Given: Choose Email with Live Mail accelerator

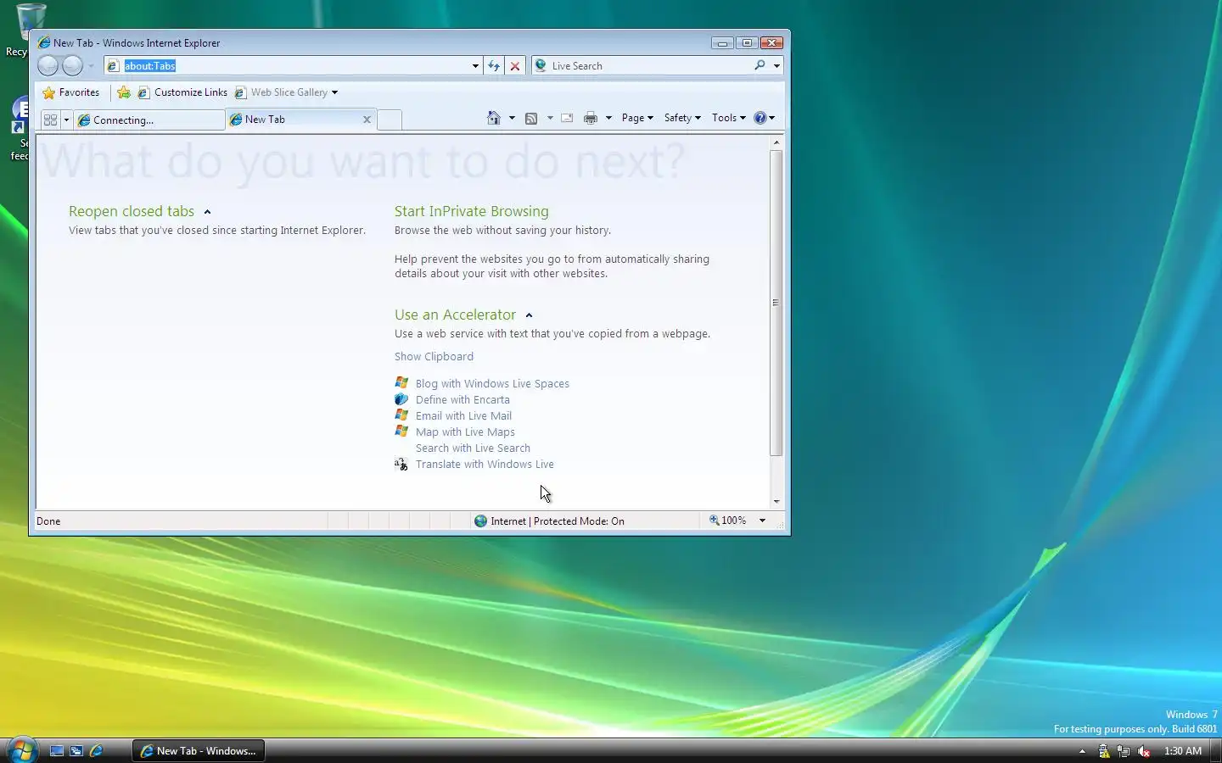Looking at the screenshot, I should (463, 416).
